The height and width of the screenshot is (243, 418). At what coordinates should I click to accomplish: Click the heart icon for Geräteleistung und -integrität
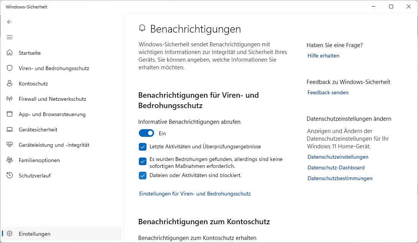(10, 144)
